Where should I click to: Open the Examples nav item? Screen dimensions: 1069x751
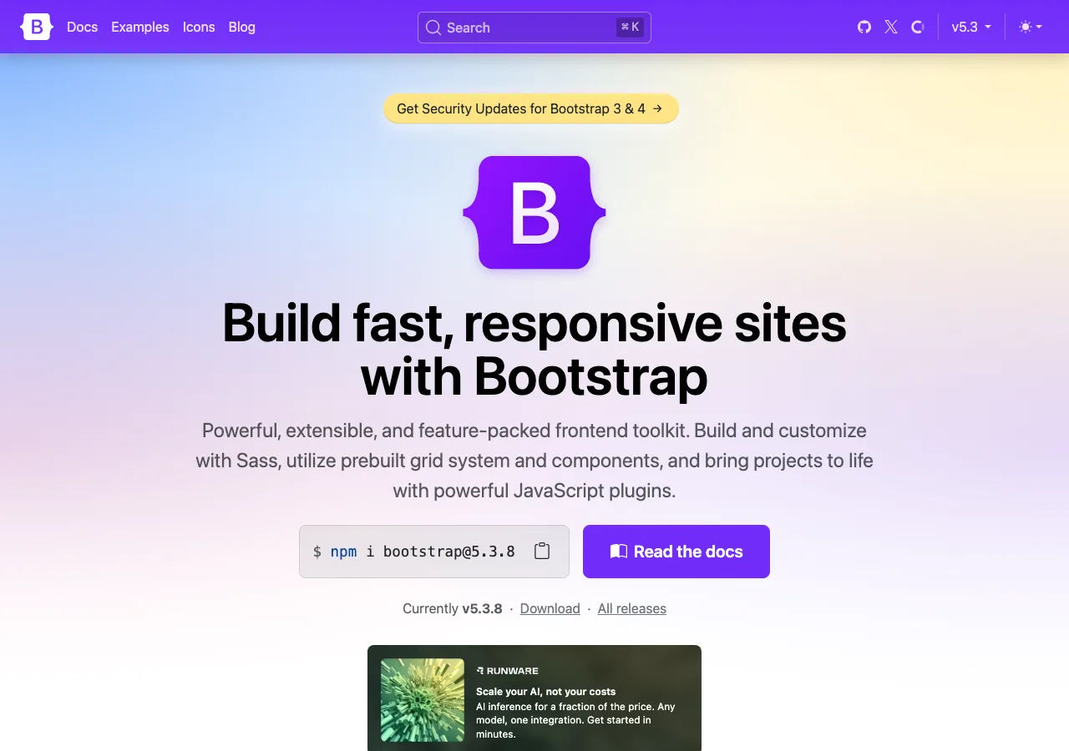click(x=140, y=27)
